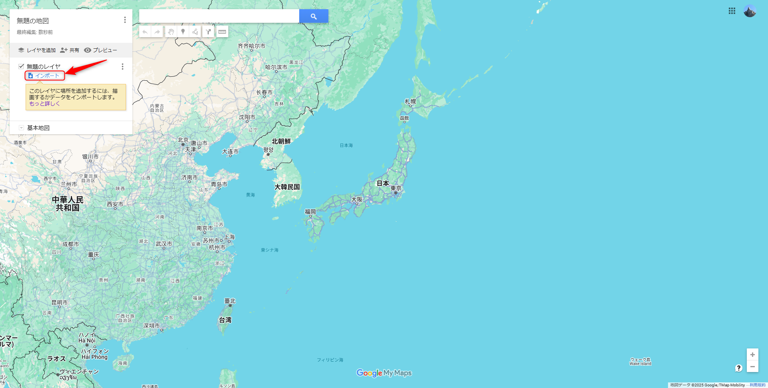The image size is (768, 388).
Task: Open the help question mark icon
Action: tap(738, 368)
